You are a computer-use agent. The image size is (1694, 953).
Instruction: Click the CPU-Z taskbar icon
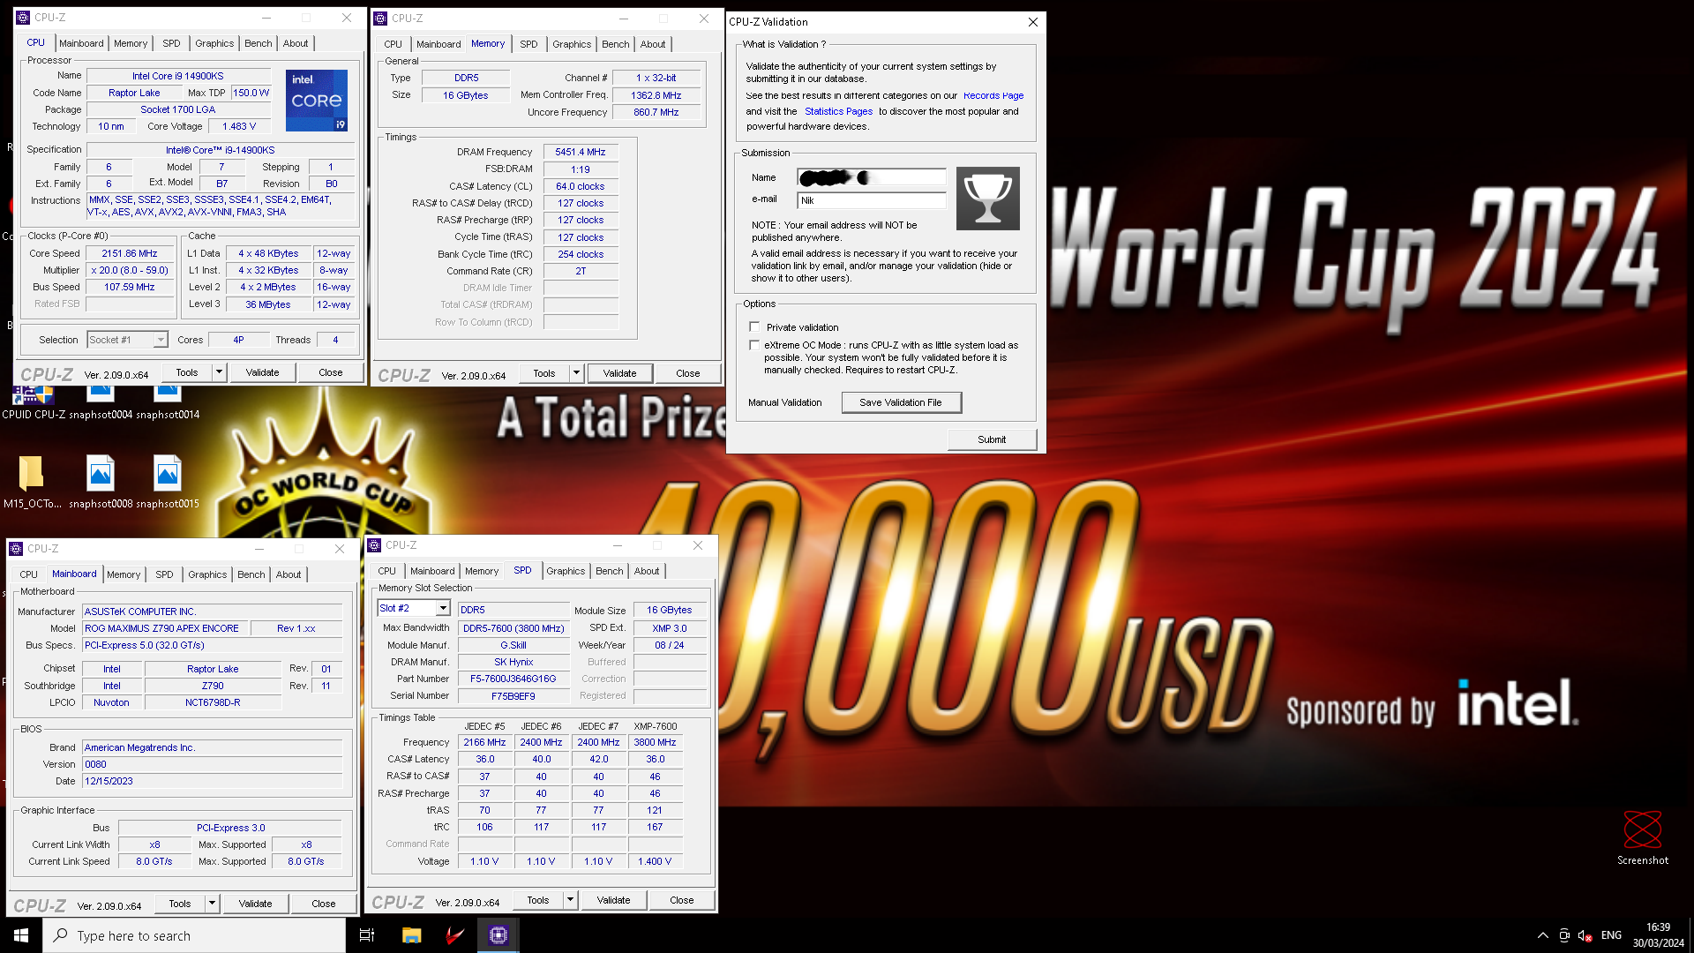click(x=498, y=935)
